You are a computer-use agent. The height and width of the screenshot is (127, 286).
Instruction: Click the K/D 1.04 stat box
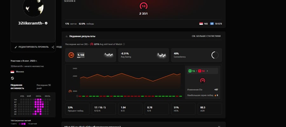pyautogui.click(x=130, y=109)
